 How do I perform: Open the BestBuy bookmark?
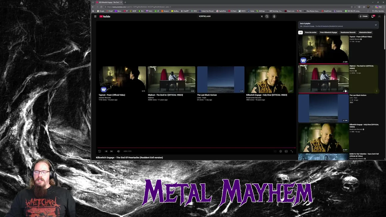175,11
